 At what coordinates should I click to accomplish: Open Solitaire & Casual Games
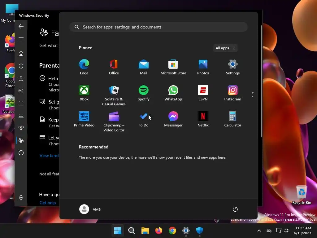click(114, 95)
